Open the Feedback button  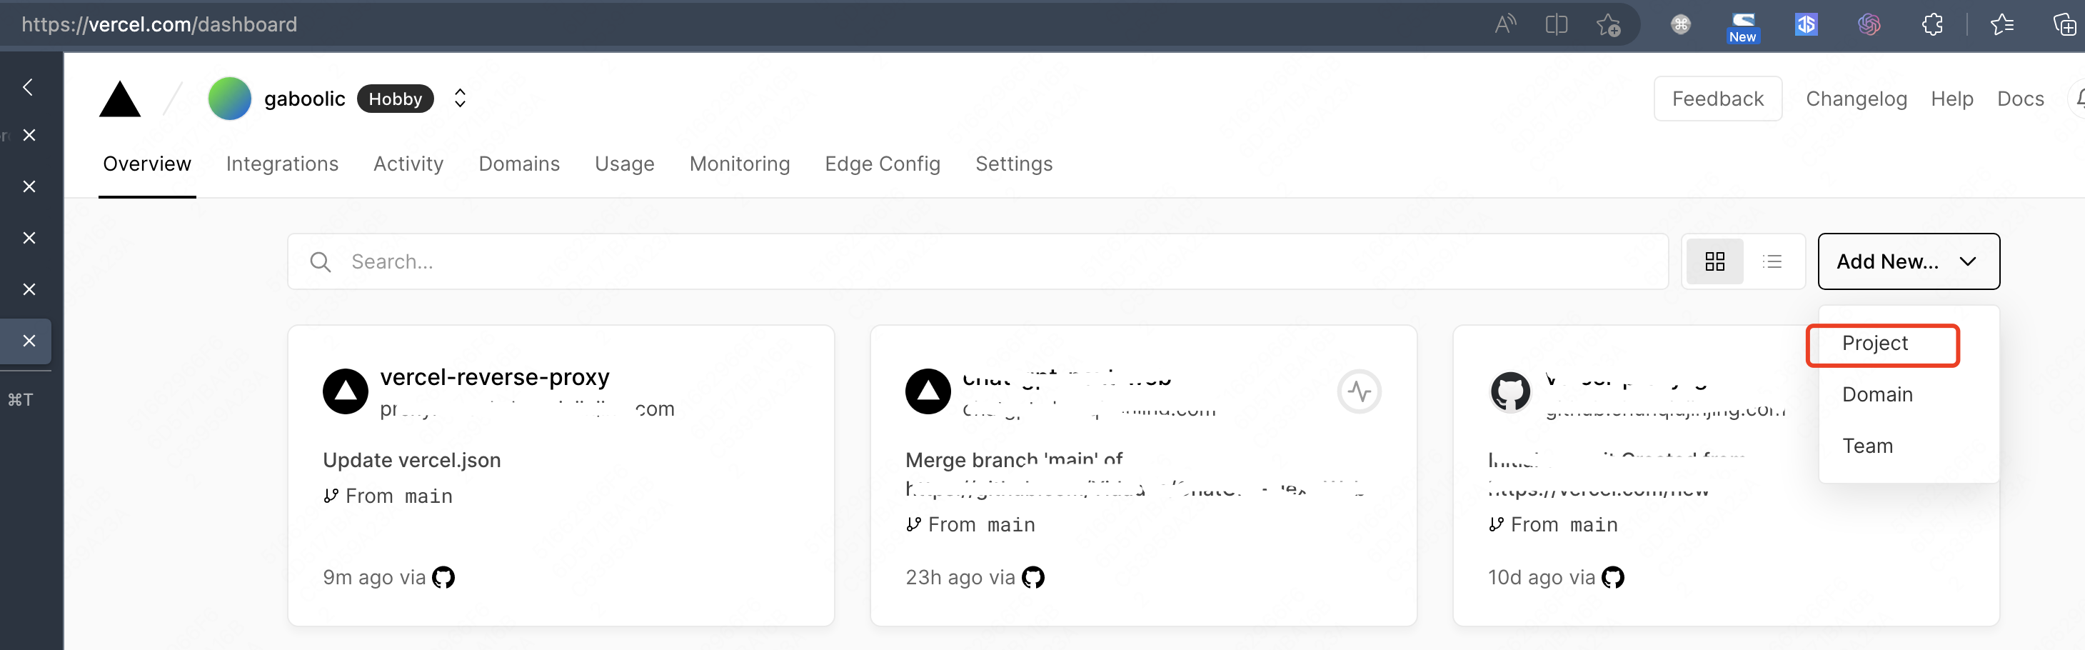[x=1717, y=99]
